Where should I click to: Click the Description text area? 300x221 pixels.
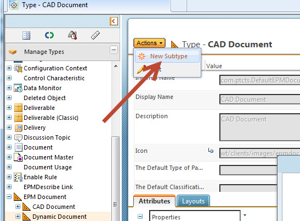pyautogui.click(x=260, y=127)
